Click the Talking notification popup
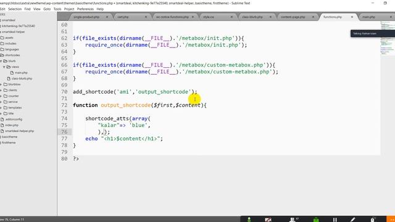Viewport: 395px width, 222px height. click(x=373, y=33)
